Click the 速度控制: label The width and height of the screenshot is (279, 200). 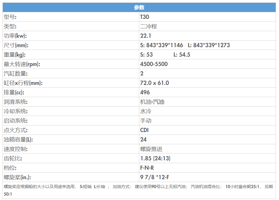tap(16, 149)
